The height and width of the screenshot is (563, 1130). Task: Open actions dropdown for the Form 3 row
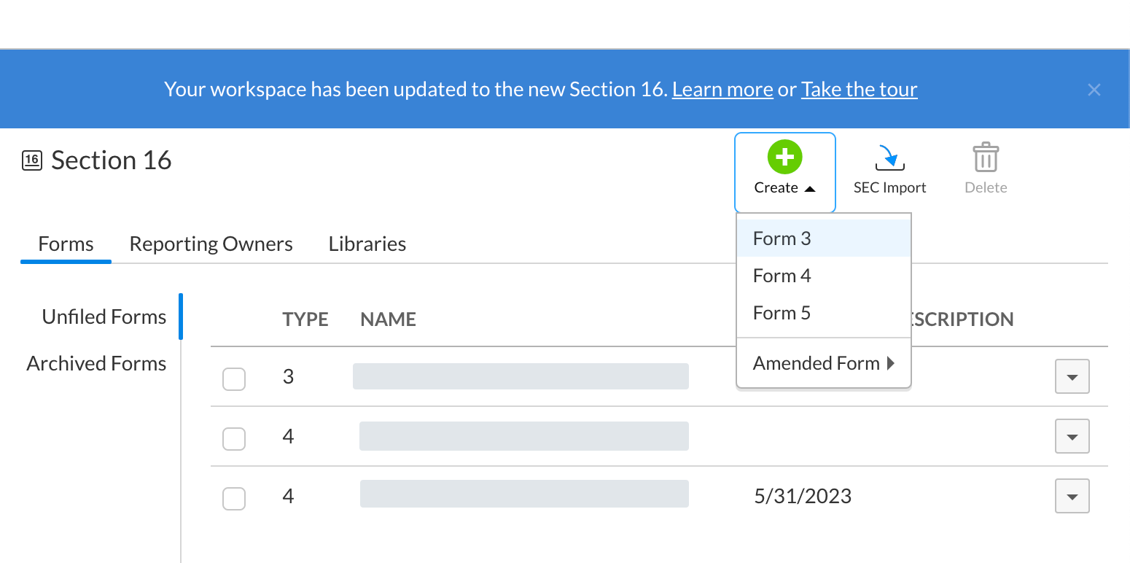click(1072, 376)
